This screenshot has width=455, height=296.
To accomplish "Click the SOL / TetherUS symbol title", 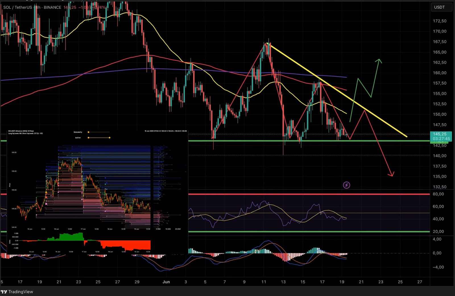I will click(18, 7).
